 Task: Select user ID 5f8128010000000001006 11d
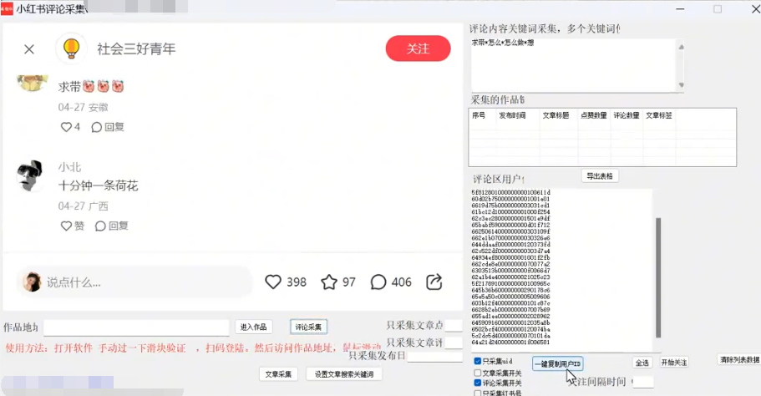(x=511, y=193)
